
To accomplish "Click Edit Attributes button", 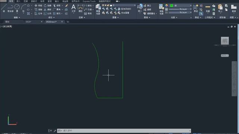I will pos(149,13).
